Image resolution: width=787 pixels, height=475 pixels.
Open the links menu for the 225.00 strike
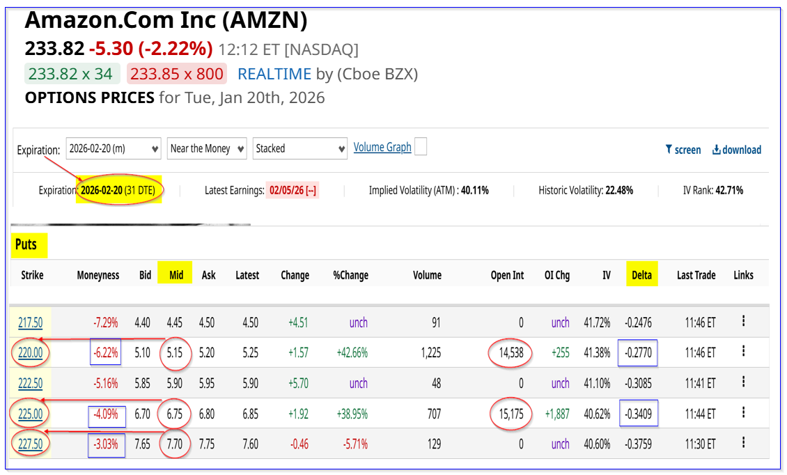pos(743,413)
